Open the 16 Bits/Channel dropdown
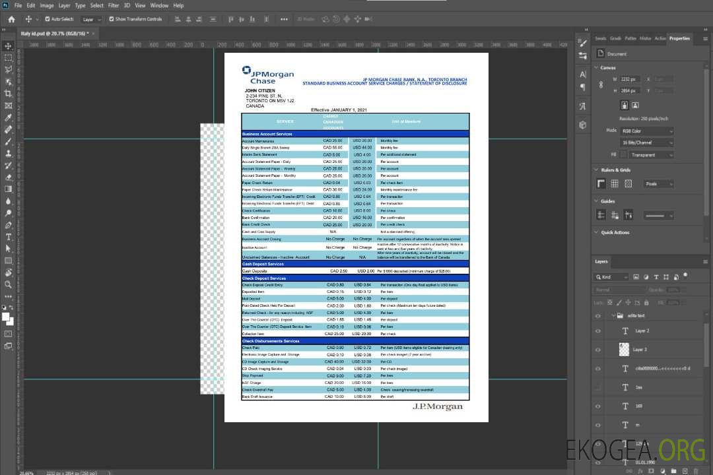 647,142
